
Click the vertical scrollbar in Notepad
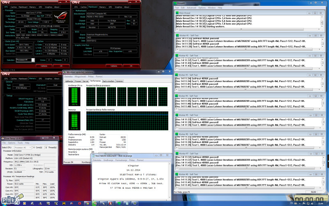click(169, 181)
